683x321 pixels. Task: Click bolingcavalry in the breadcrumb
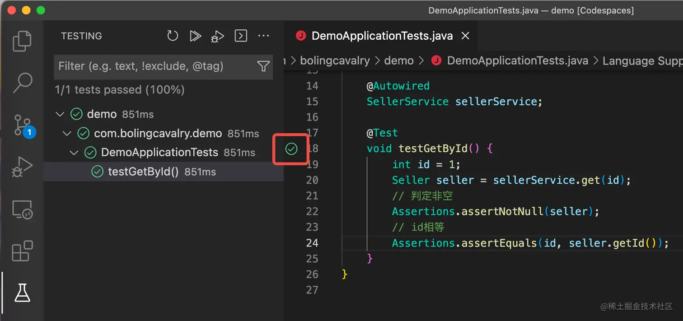(x=335, y=60)
